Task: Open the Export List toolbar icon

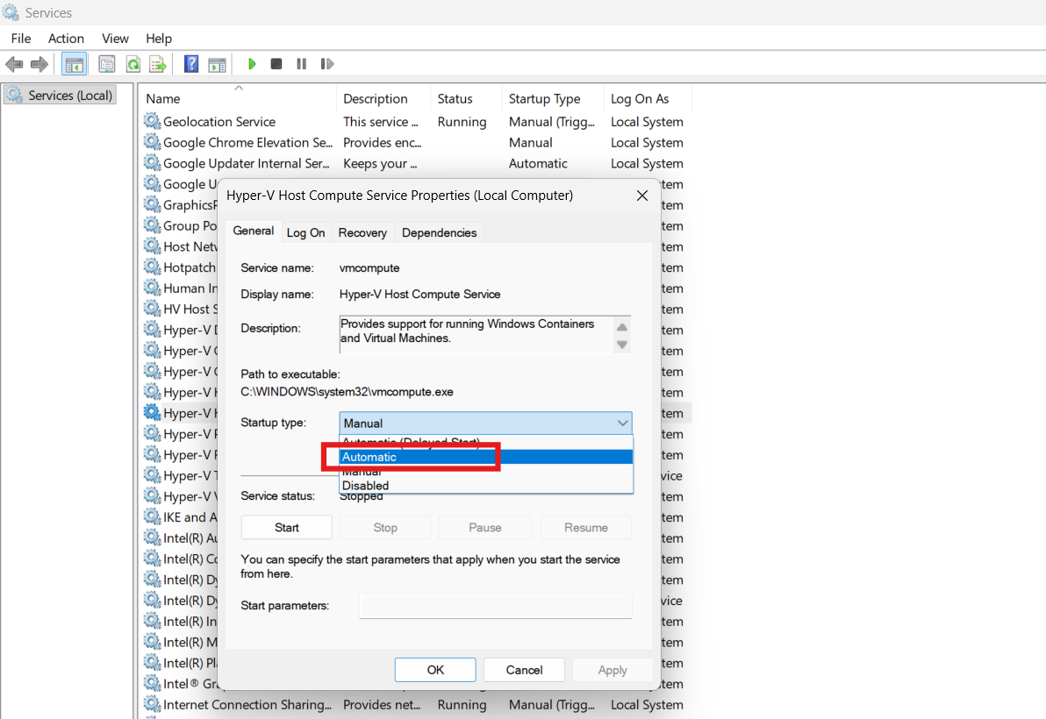Action: coord(158,63)
